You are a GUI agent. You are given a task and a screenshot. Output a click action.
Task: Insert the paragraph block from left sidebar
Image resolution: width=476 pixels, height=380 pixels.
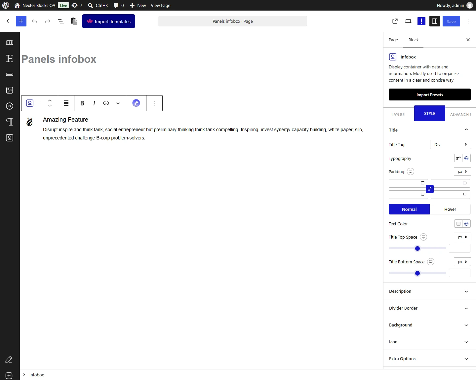(x=10, y=122)
